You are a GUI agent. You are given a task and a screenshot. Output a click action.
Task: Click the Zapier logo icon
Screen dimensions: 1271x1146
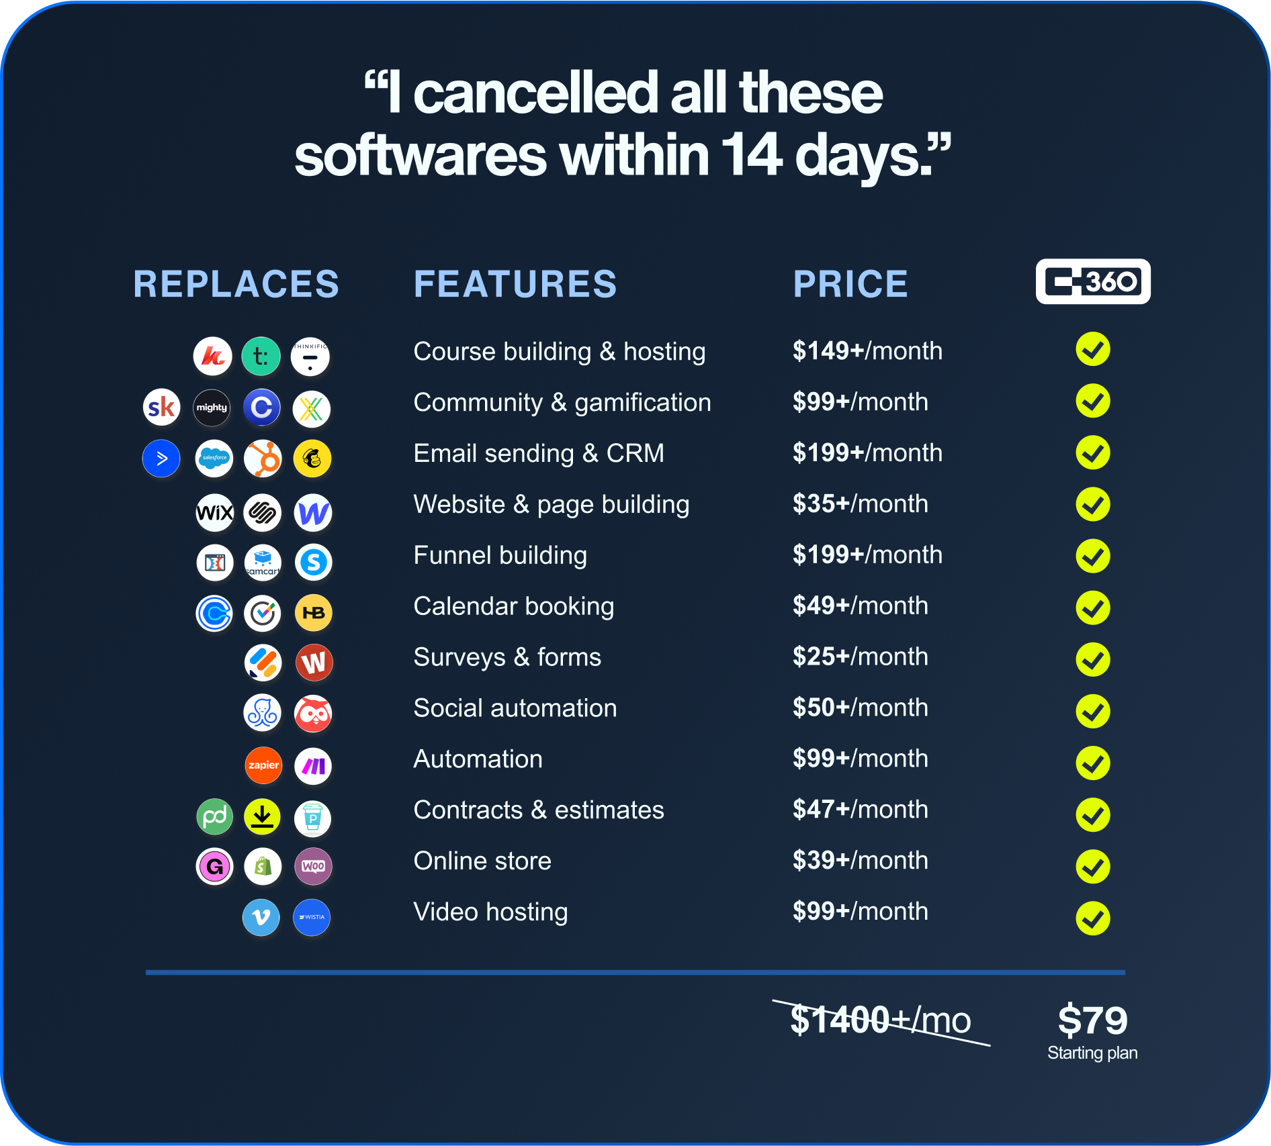click(x=263, y=765)
